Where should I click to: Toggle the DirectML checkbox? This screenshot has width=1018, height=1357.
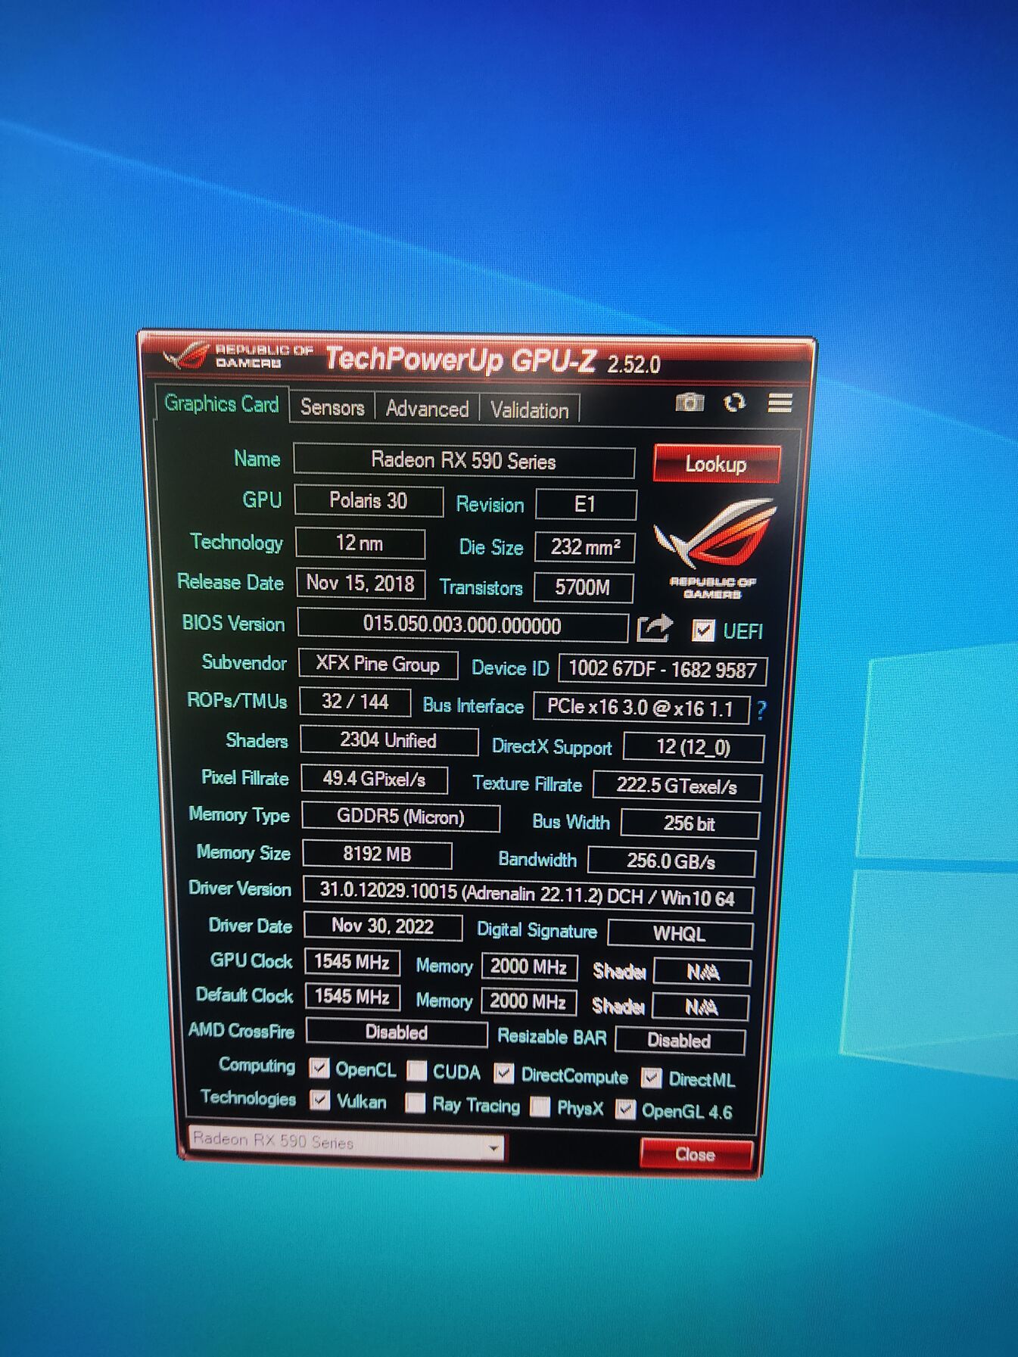pos(651,1078)
